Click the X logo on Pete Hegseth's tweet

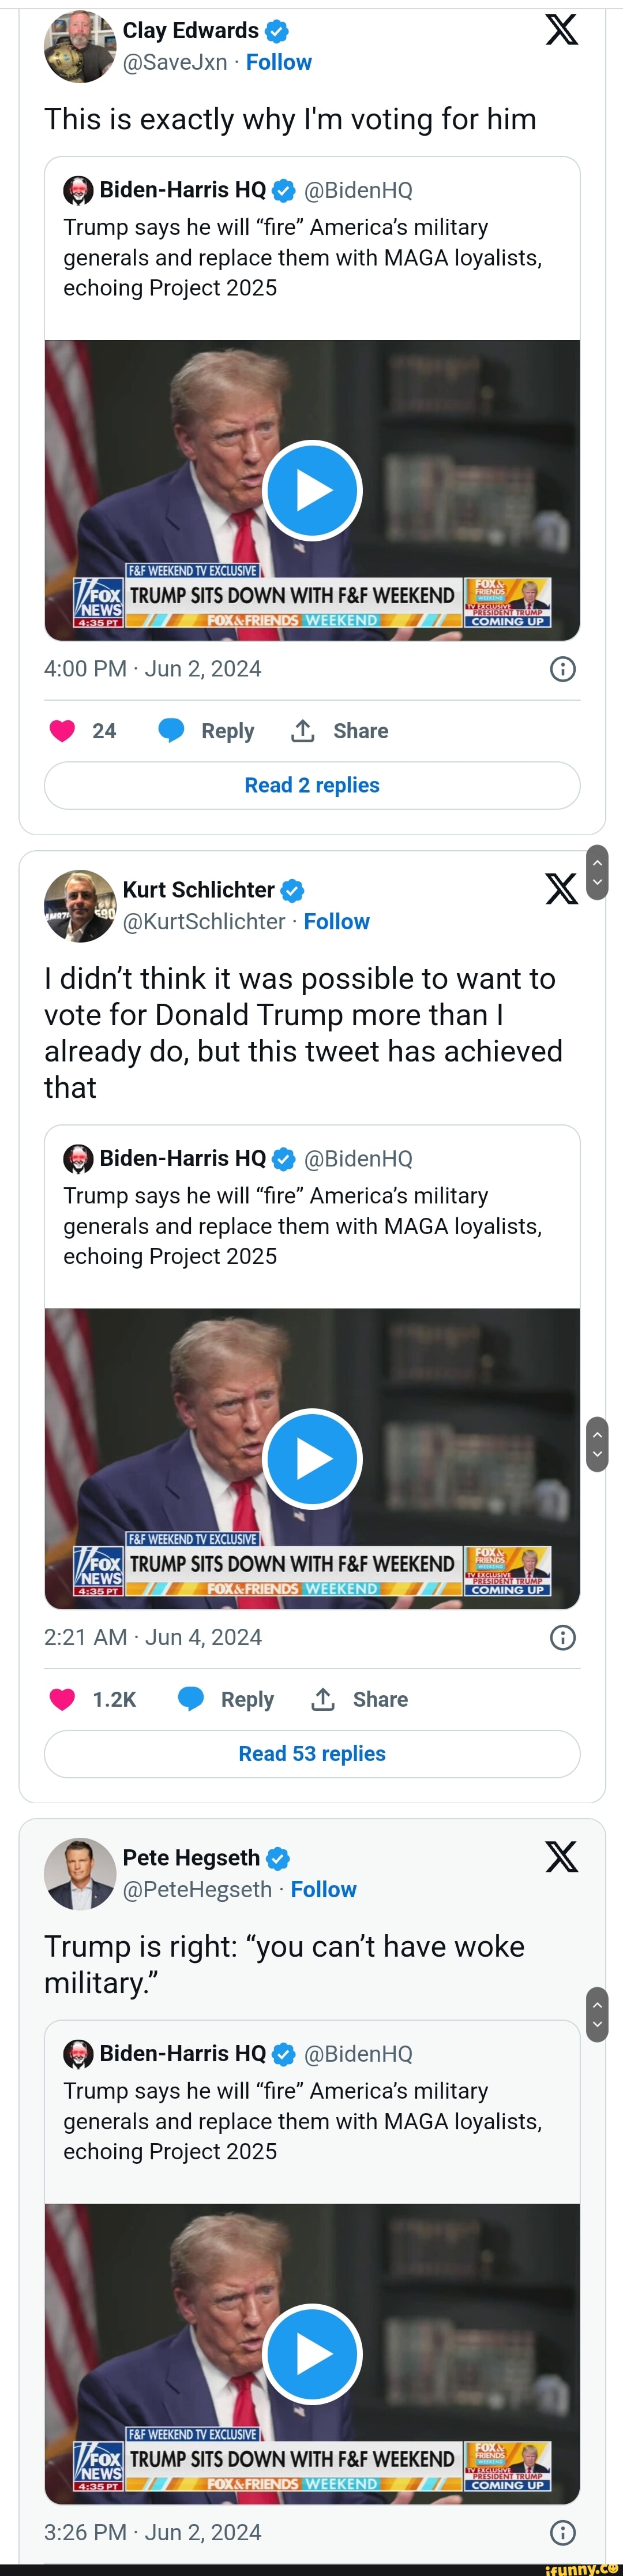pos(561,1857)
